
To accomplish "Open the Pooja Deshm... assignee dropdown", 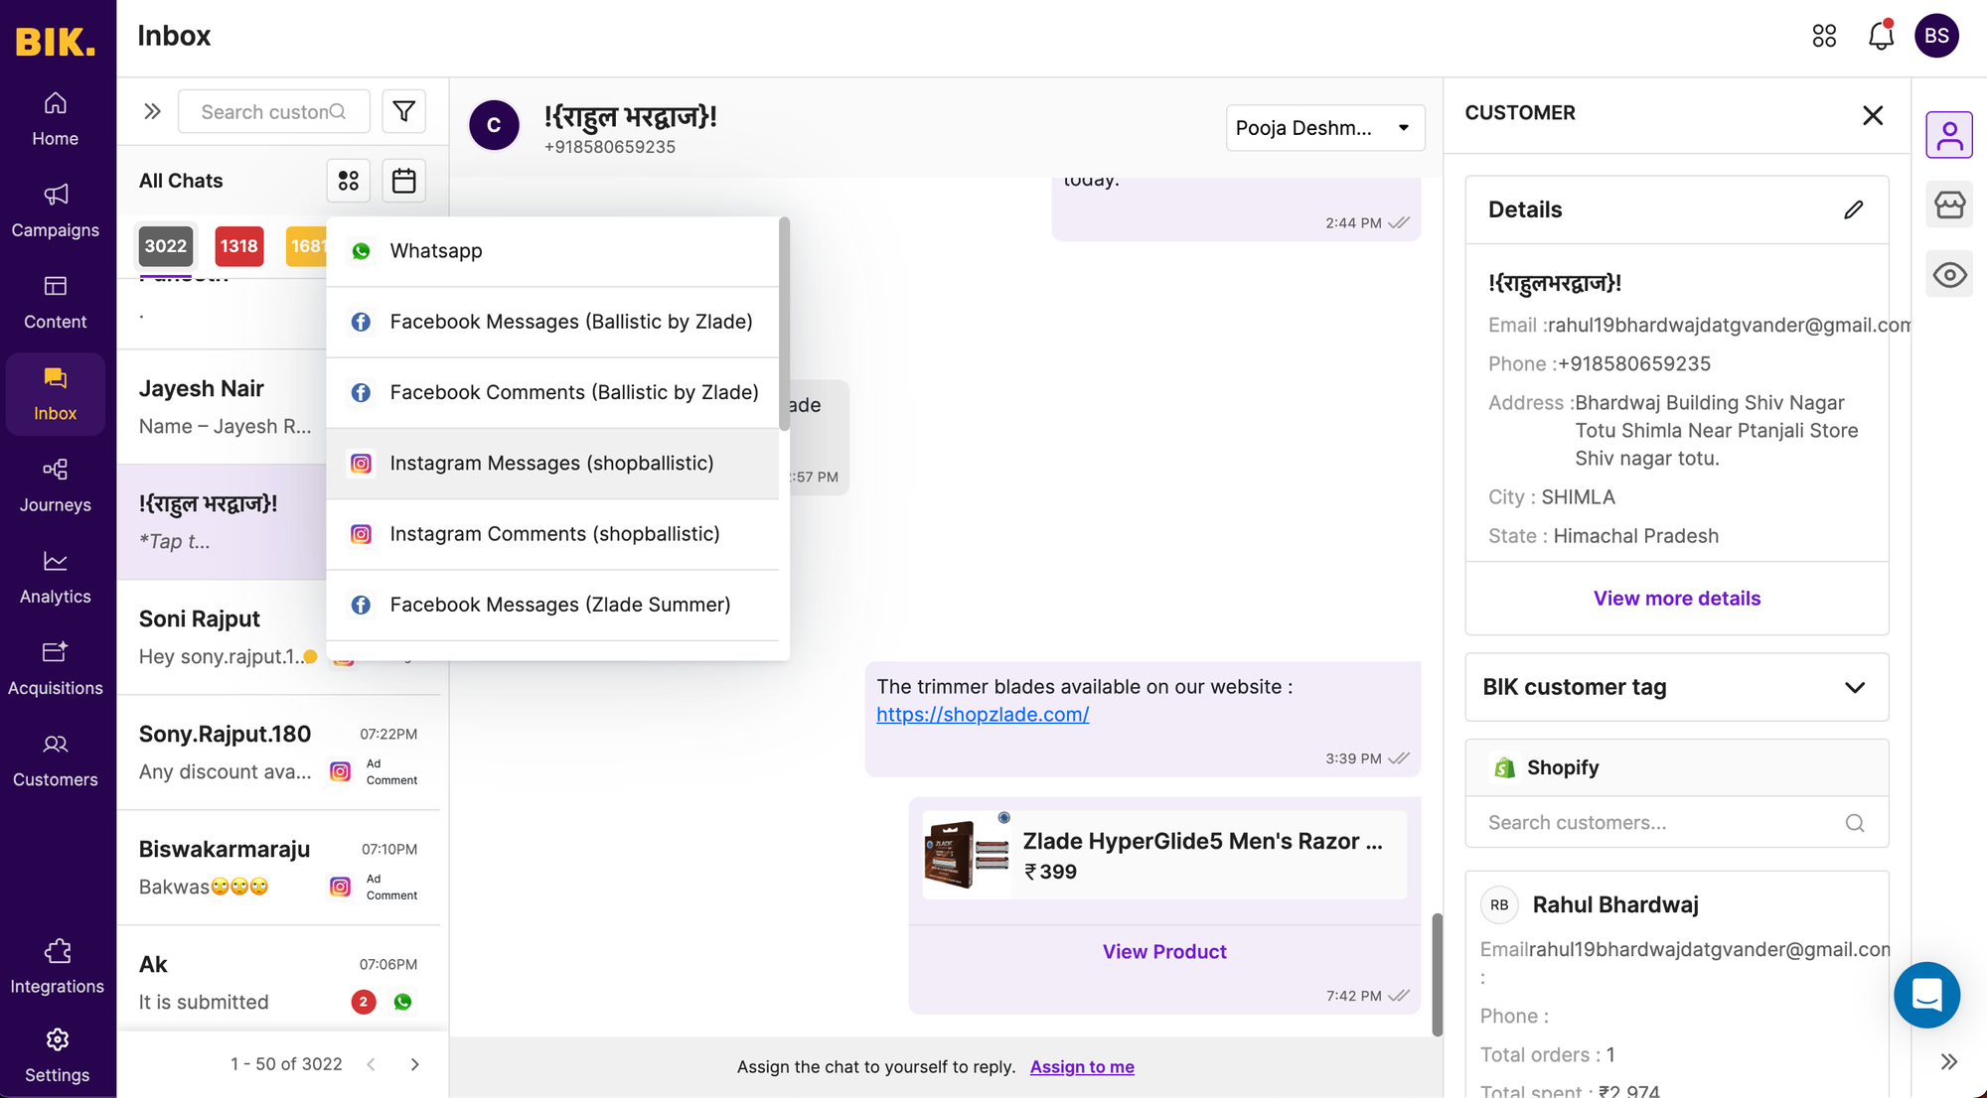I will pyautogui.click(x=1325, y=127).
